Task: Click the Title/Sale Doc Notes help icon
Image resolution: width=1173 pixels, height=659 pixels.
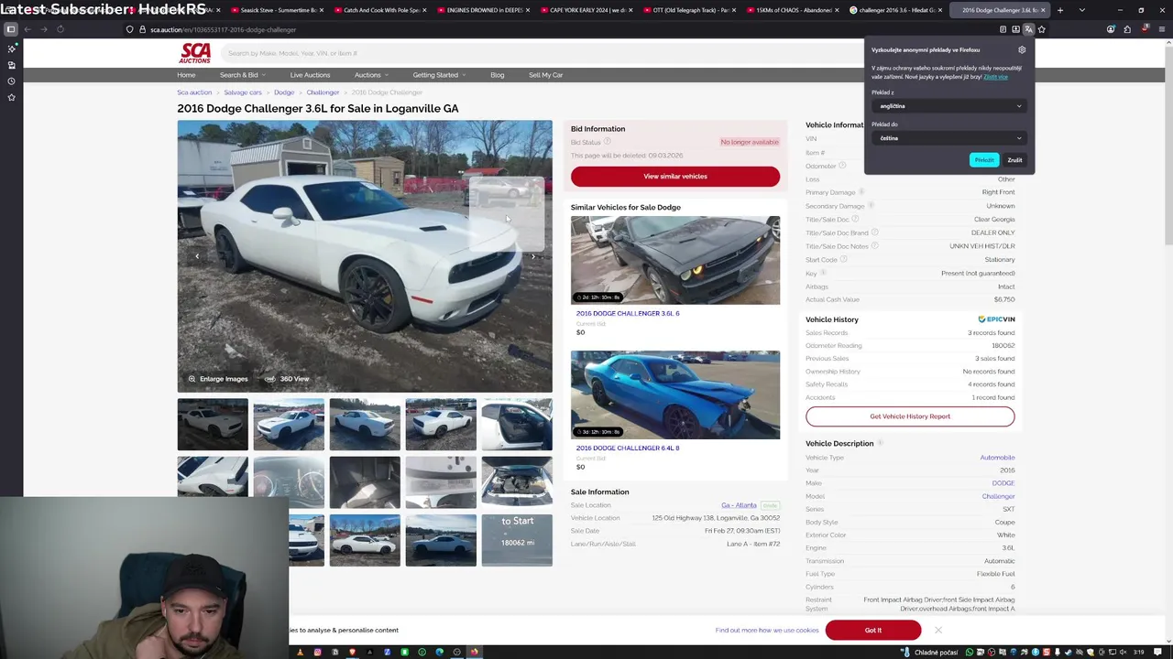Action: [x=874, y=246]
